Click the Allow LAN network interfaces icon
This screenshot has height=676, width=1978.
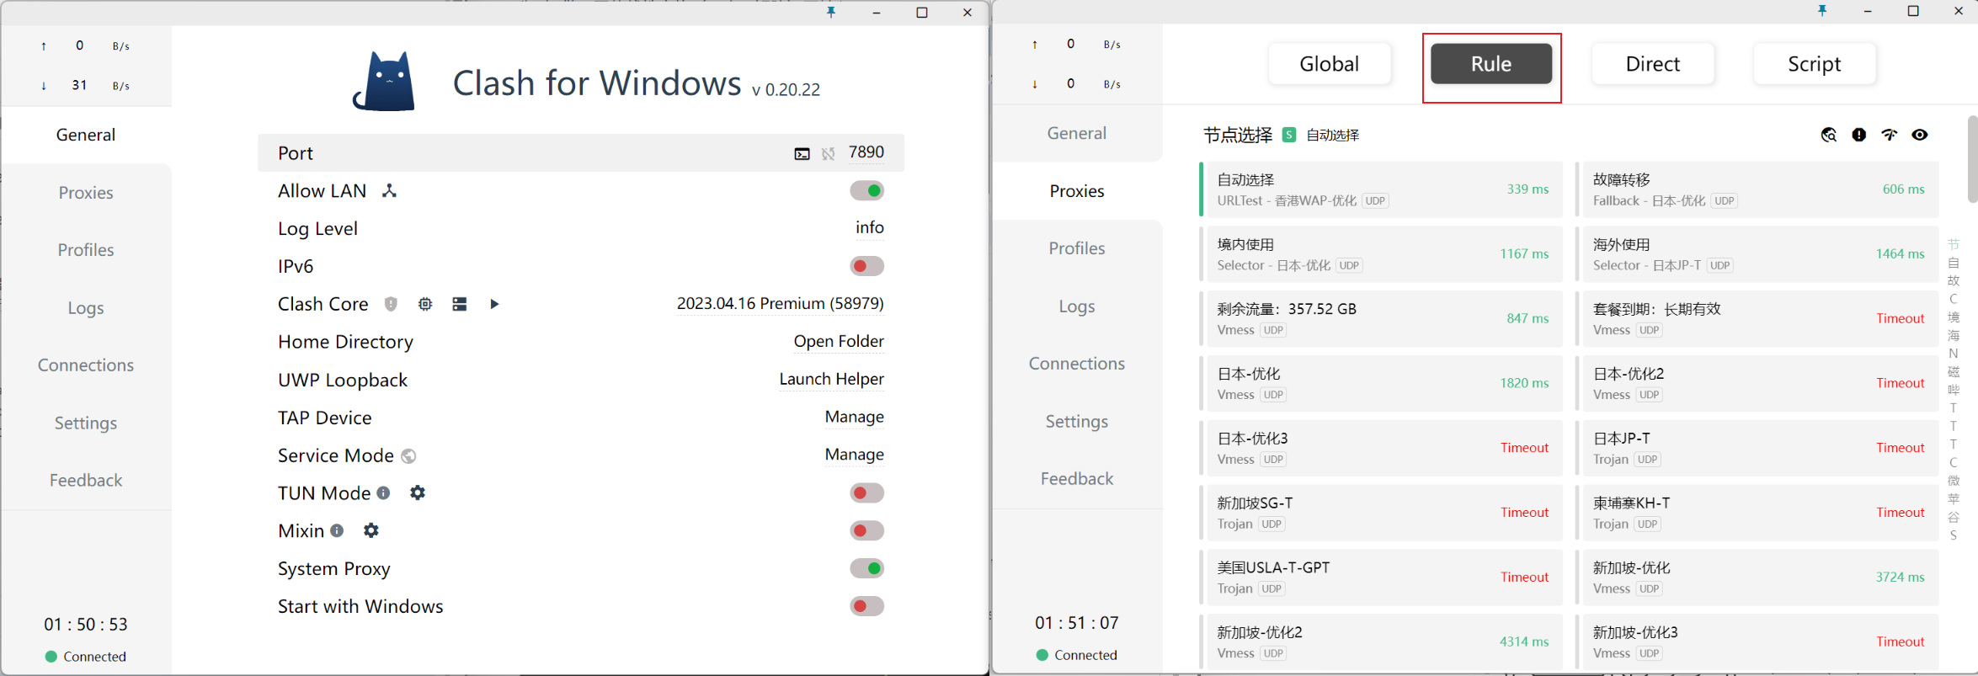(x=389, y=191)
